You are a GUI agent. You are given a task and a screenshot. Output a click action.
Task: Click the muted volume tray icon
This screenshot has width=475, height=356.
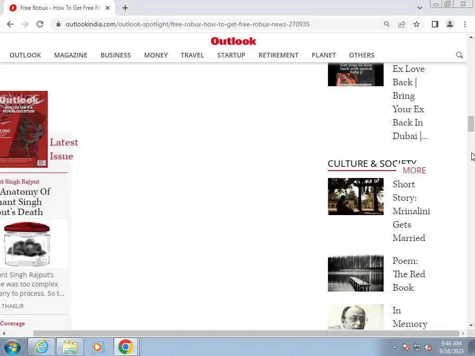point(428,348)
